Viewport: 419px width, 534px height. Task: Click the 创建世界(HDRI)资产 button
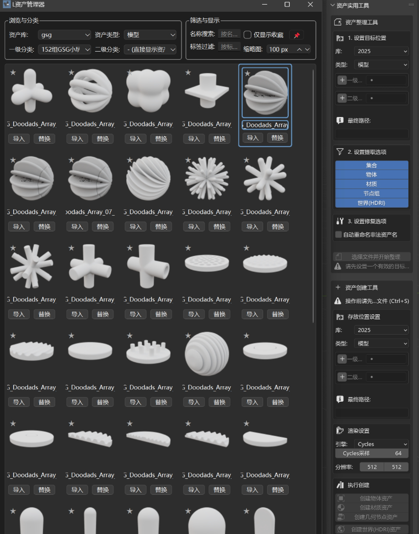pyautogui.click(x=371, y=529)
